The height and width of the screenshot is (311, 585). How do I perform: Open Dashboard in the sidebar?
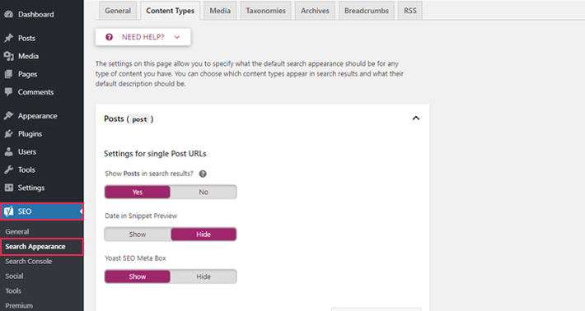coord(41,15)
